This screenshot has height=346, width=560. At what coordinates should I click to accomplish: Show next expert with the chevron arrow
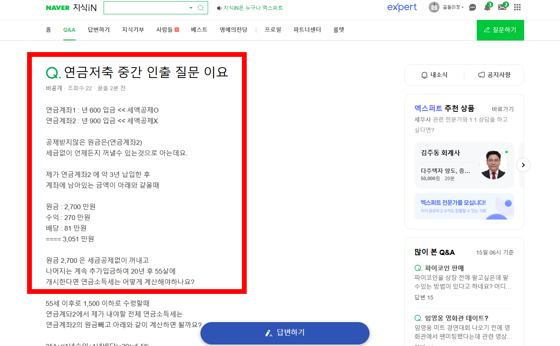click(x=523, y=165)
